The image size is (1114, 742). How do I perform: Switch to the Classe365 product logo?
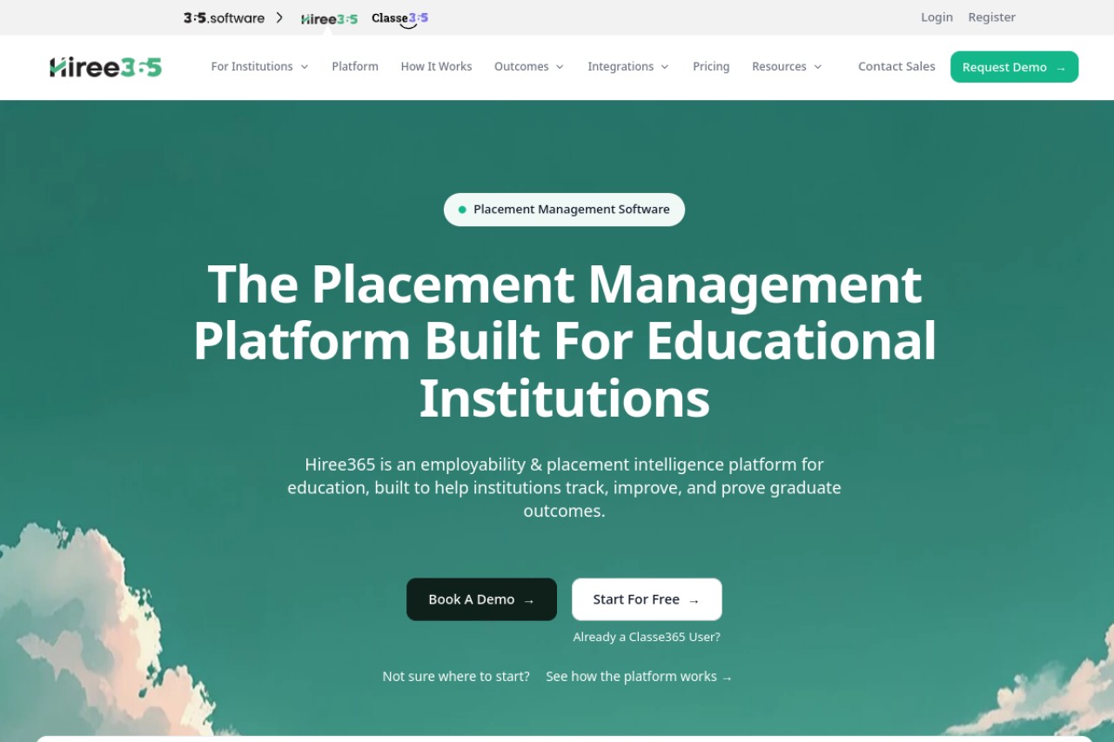(399, 17)
